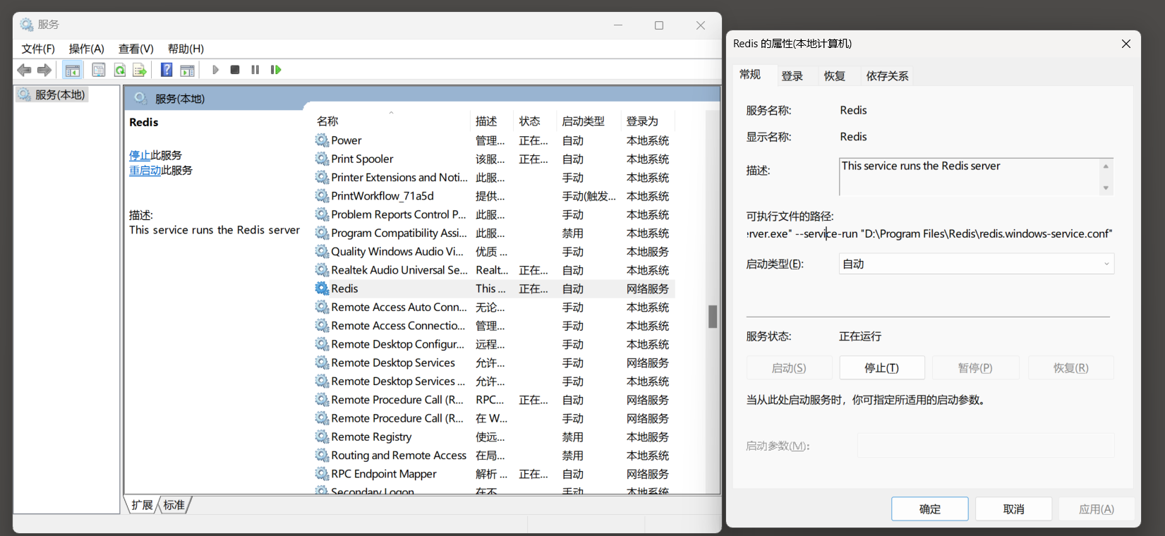Sort by the 状态 column header

(536, 121)
